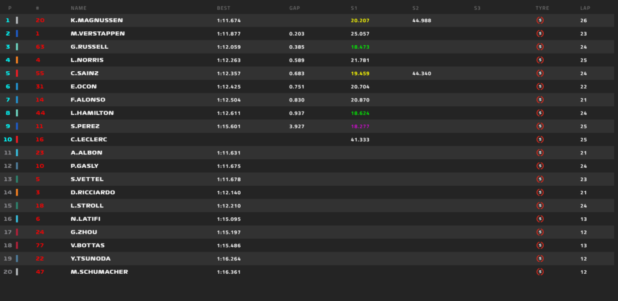Select driver name F.Alonso
This screenshot has width=618, height=301.
click(x=88, y=100)
